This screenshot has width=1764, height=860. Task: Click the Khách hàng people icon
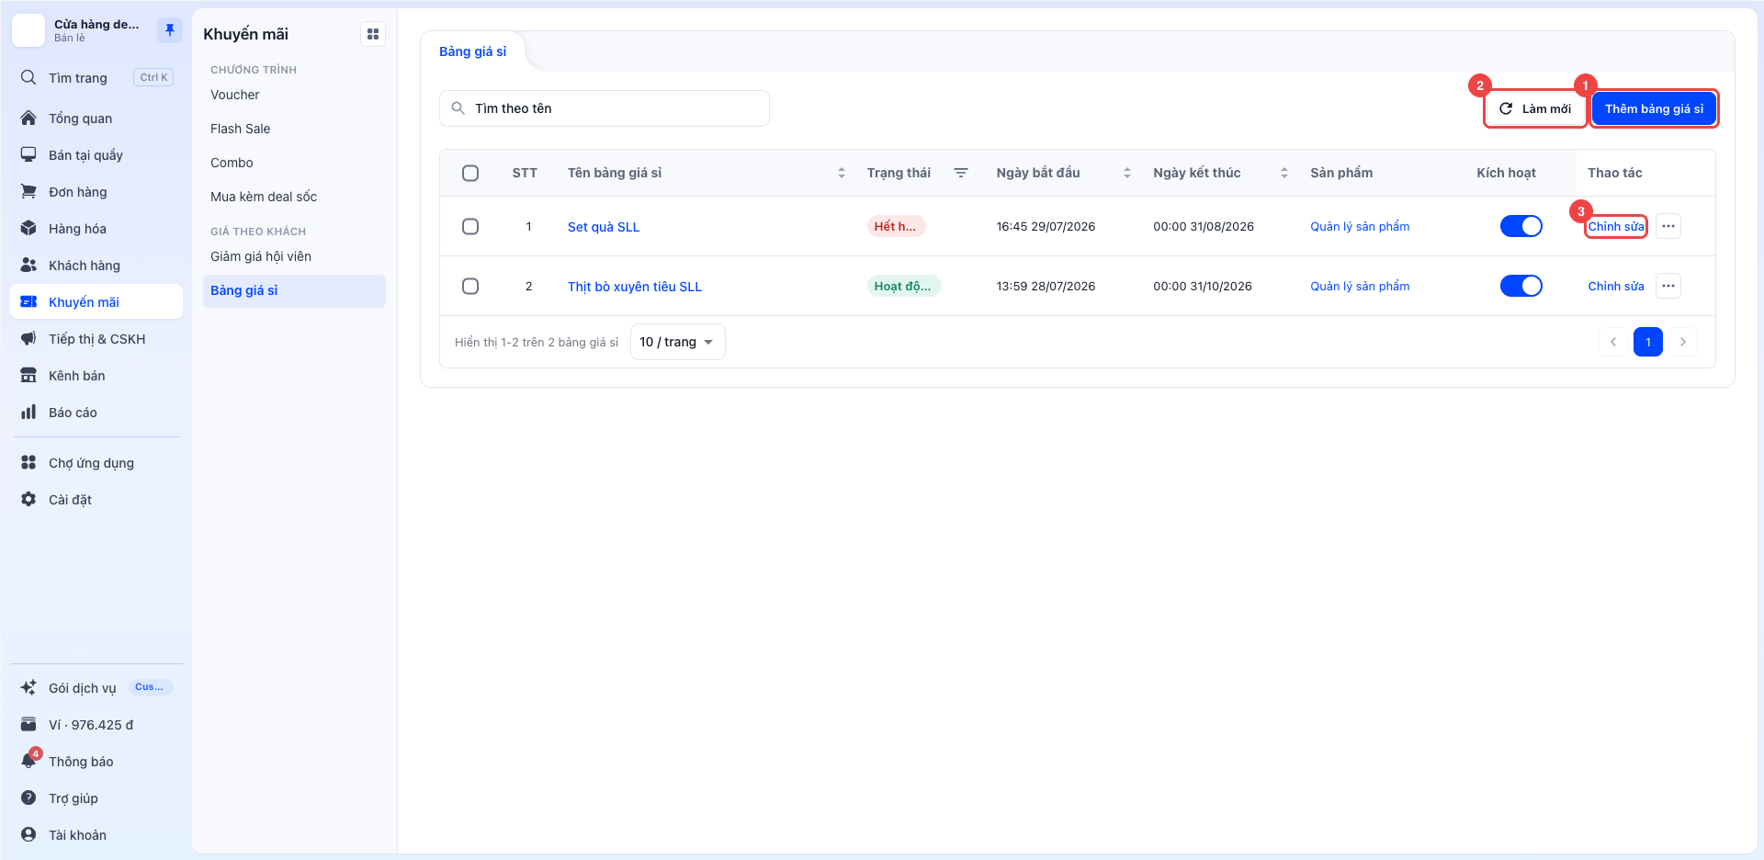[28, 266]
